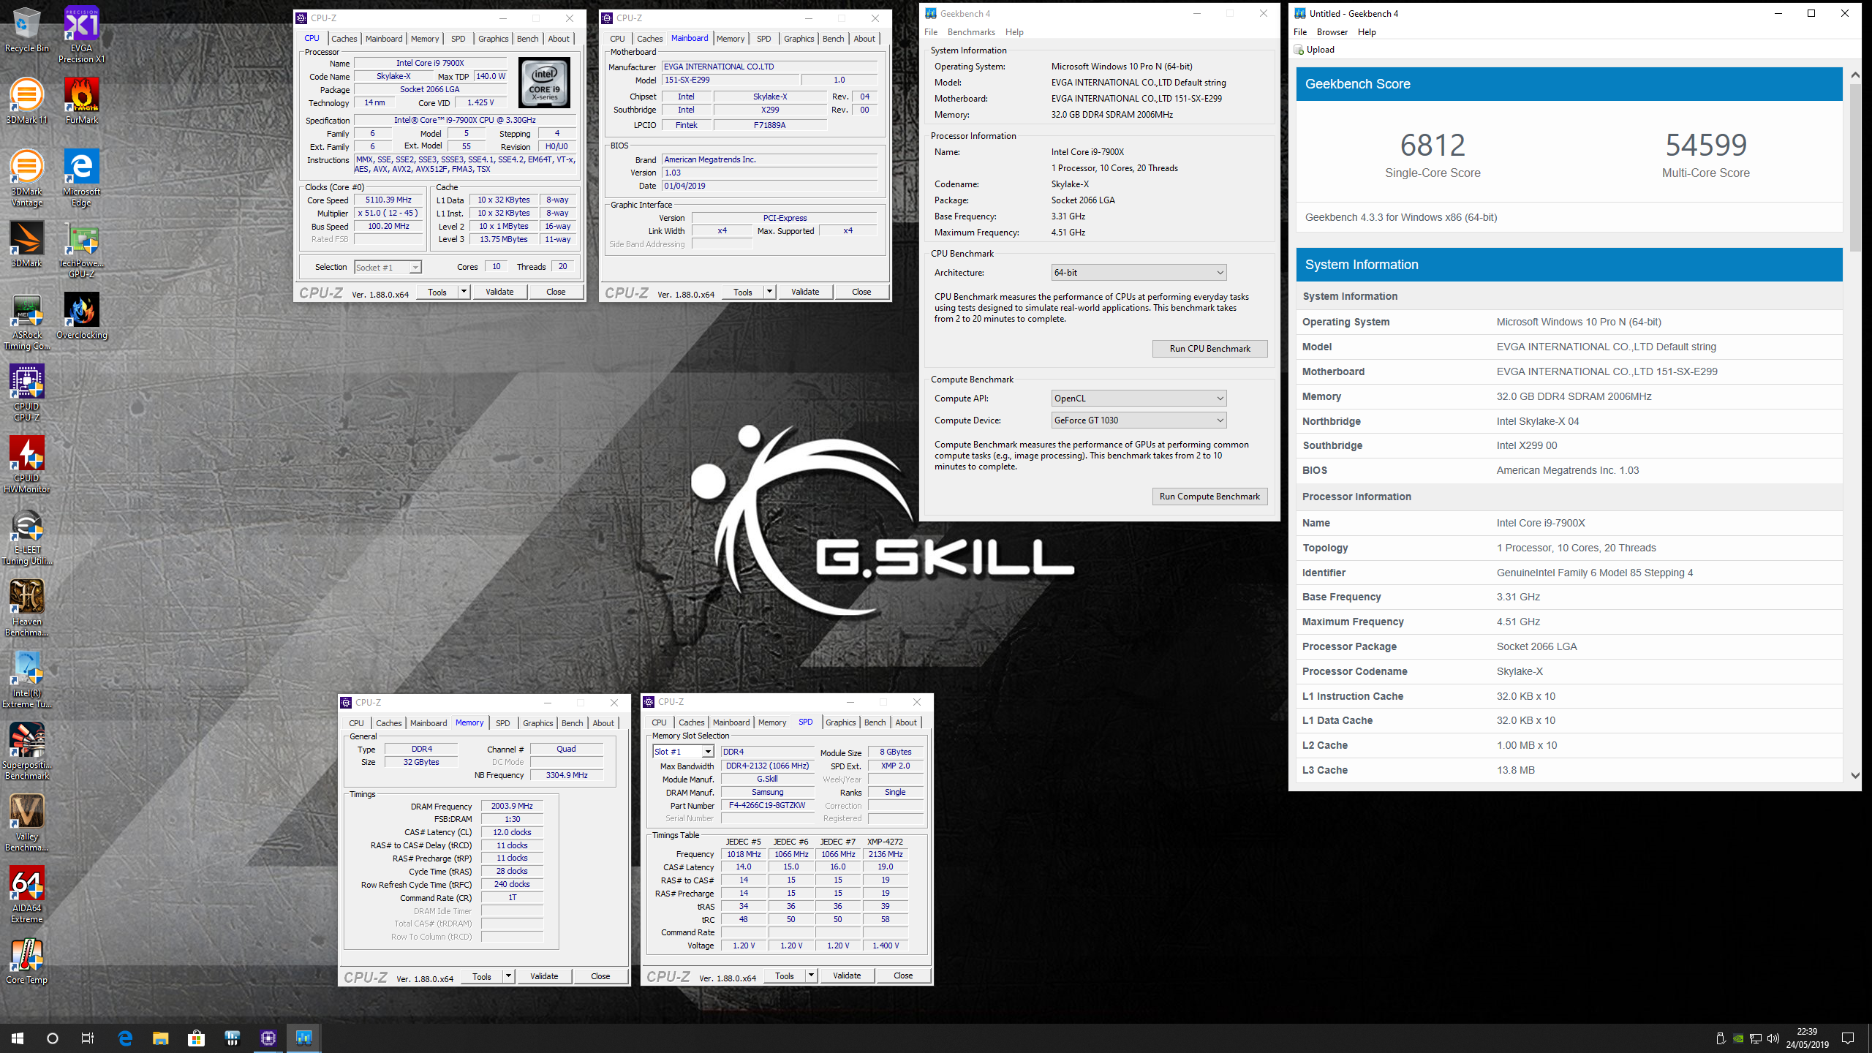Open Compute API OpenCL dropdown
The width and height of the screenshot is (1872, 1053).
point(1139,399)
